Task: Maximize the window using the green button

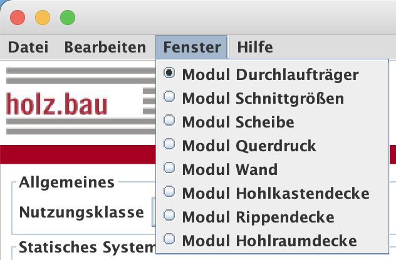Action: coord(67,17)
